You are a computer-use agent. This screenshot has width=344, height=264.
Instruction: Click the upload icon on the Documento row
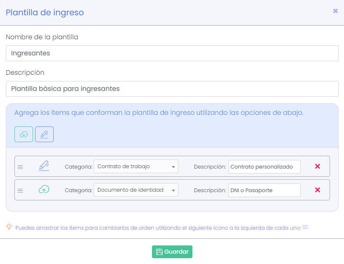43,190
